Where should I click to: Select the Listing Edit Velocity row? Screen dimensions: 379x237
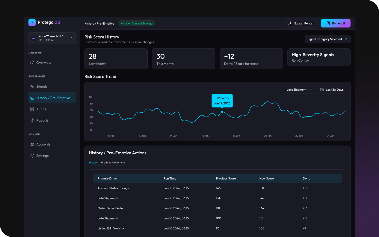(218, 228)
